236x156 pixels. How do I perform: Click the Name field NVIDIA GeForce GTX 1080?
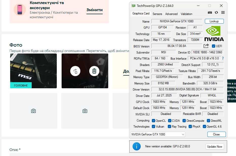pyautogui.click(x=177, y=21)
